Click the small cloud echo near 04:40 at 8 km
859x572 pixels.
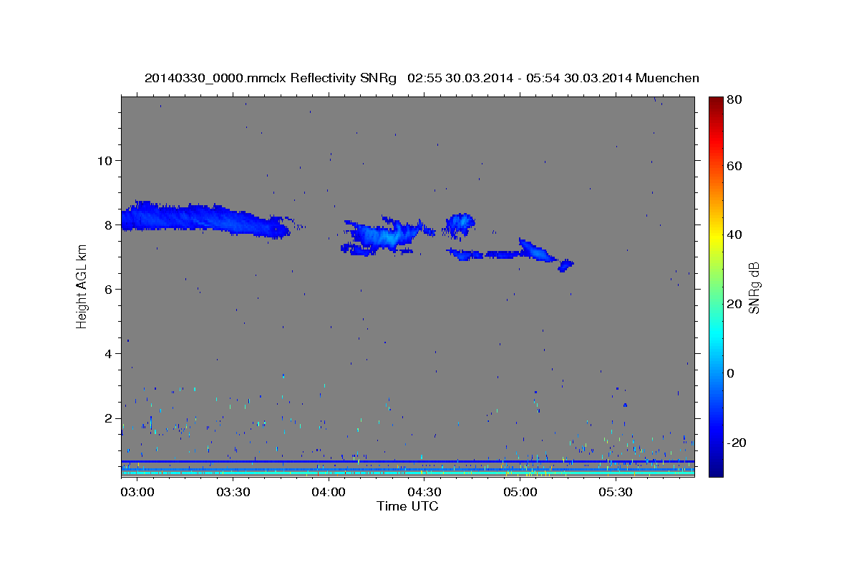click(x=460, y=224)
